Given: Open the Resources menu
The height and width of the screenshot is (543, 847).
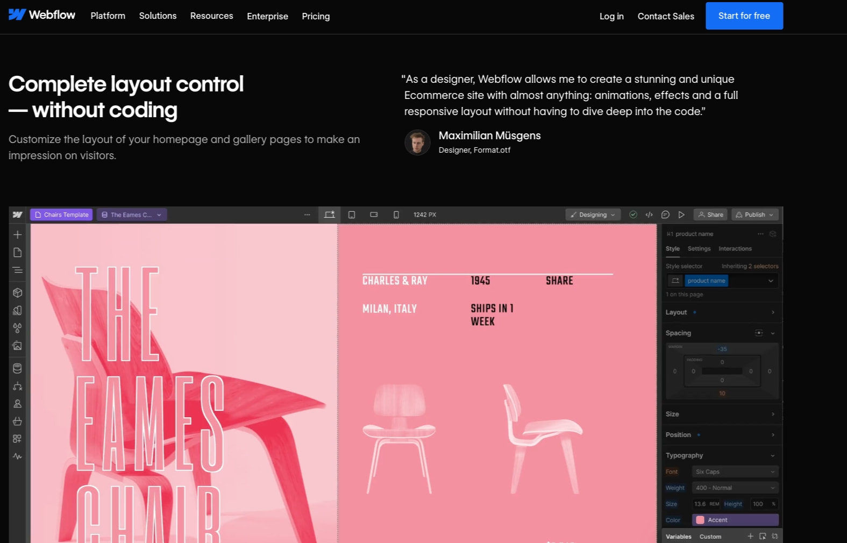Looking at the screenshot, I should 212,16.
